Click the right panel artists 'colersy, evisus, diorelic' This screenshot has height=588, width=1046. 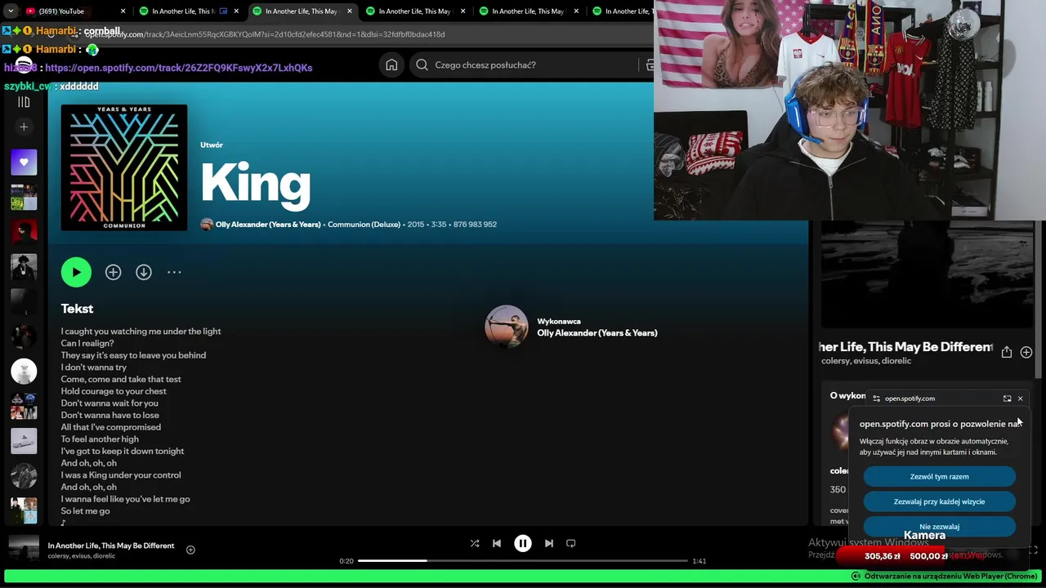(x=866, y=361)
